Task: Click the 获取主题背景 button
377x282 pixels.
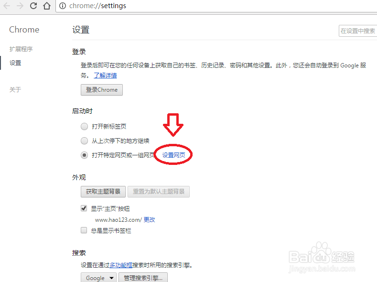Action: pyautogui.click(x=103, y=192)
